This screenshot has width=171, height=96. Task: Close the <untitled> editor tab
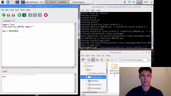click(13, 21)
